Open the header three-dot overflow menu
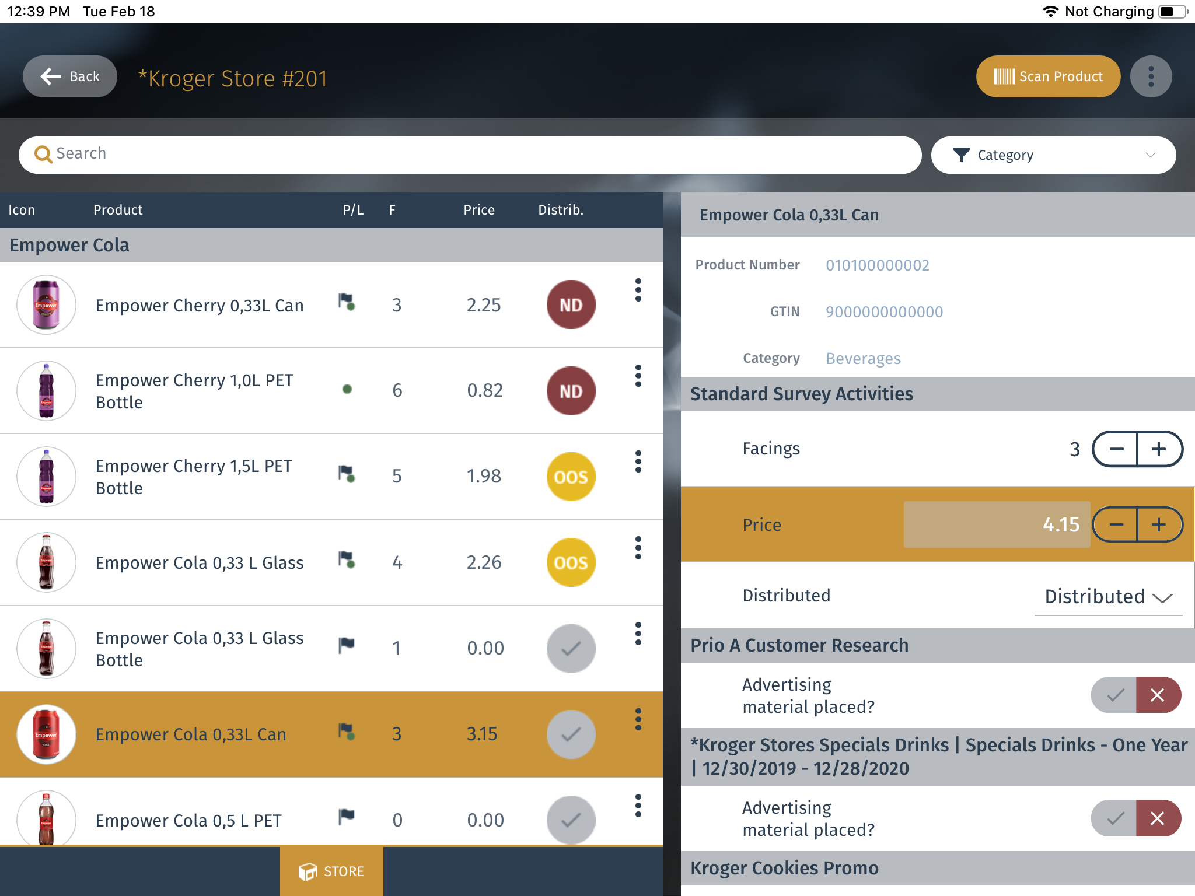The width and height of the screenshot is (1195, 896). [1151, 76]
